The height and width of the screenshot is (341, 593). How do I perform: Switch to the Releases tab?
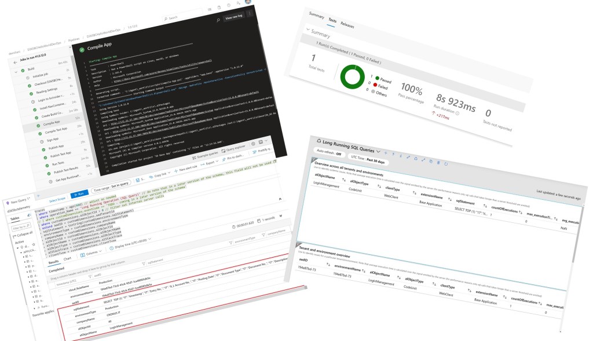click(347, 26)
